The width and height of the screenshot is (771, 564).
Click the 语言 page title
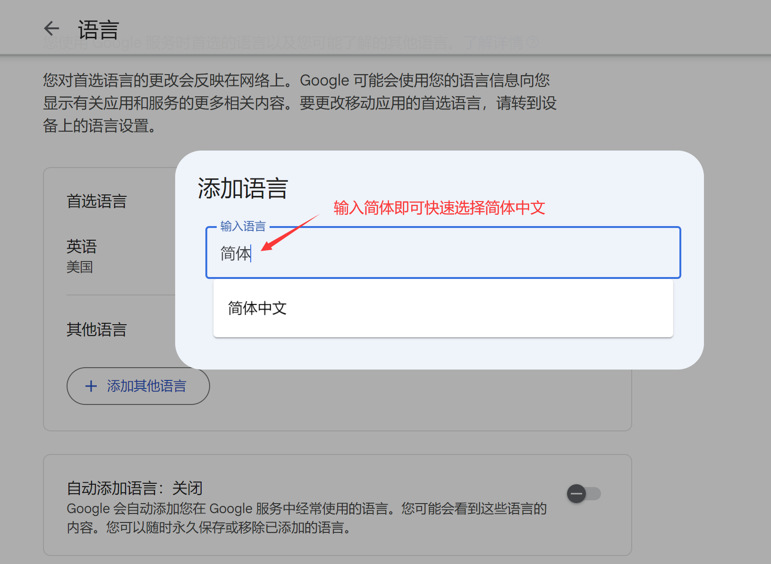click(x=98, y=30)
